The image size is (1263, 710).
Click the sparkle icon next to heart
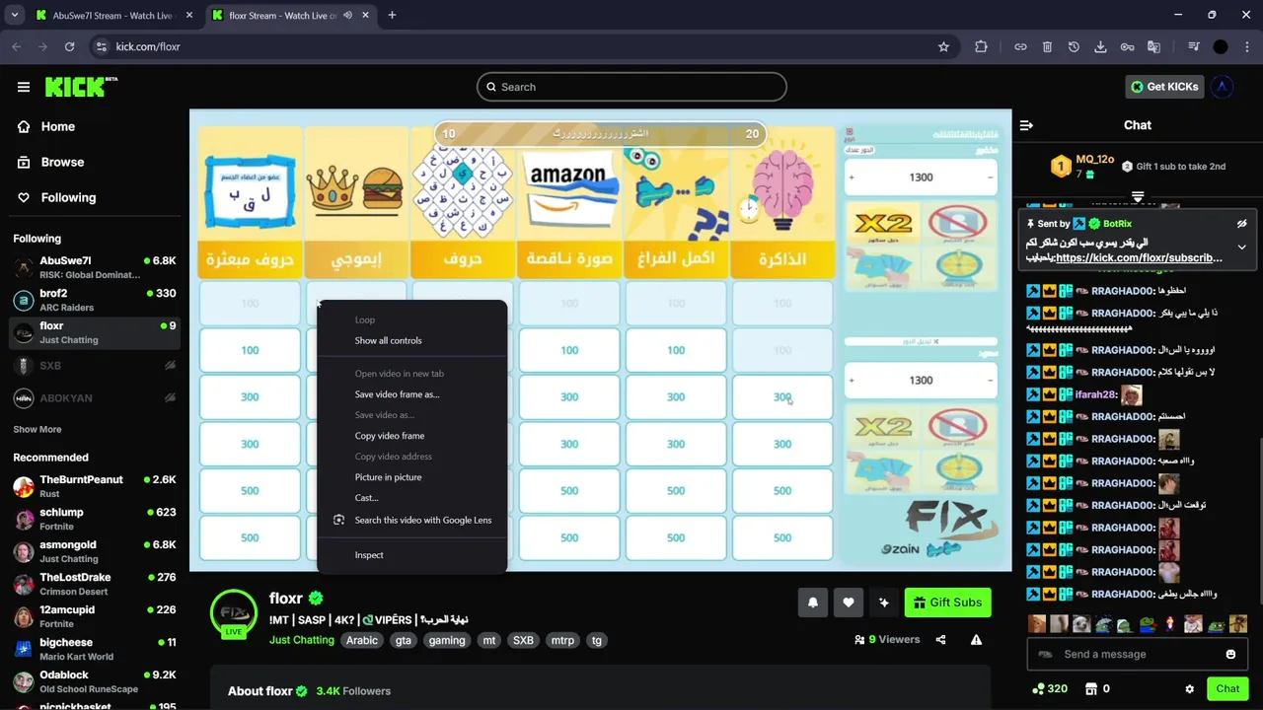(x=884, y=603)
